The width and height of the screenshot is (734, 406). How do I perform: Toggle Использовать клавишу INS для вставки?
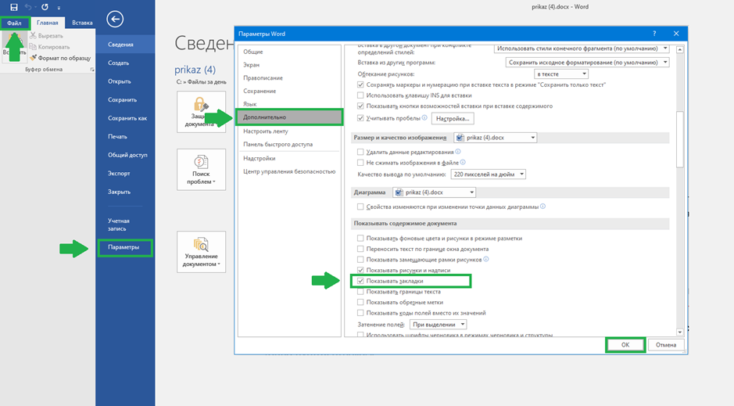tap(360, 95)
